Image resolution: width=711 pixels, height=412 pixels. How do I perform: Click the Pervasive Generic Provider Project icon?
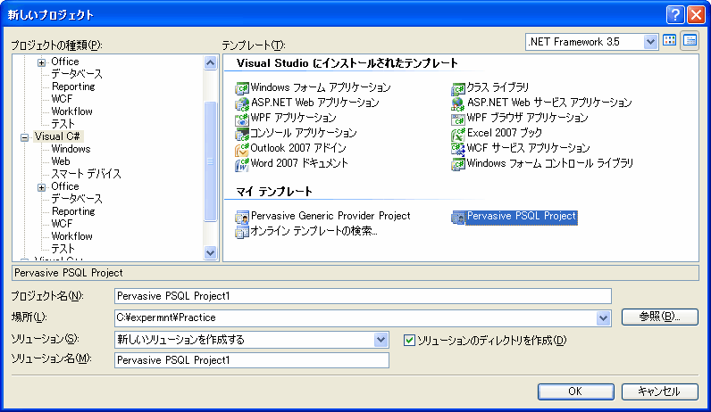(x=241, y=217)
